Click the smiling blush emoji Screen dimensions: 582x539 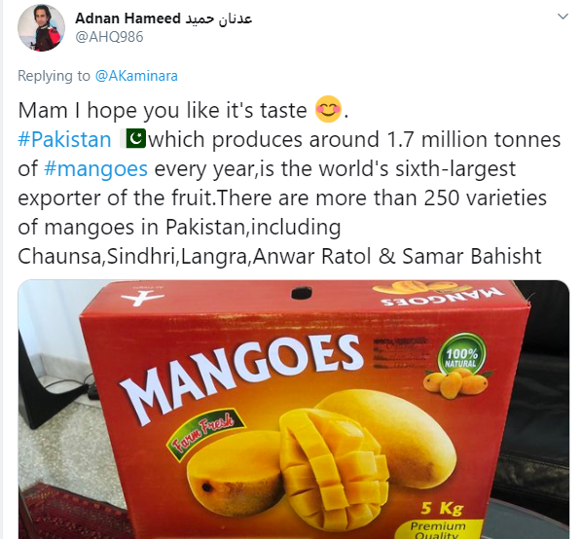[x=328, y=109]
